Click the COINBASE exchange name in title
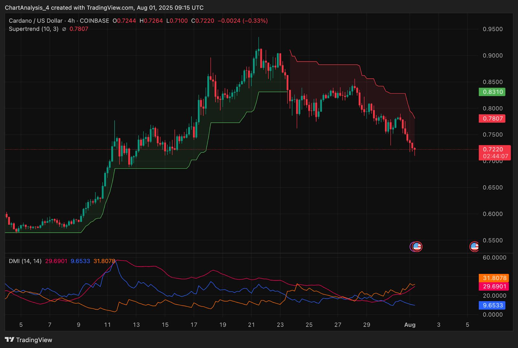 tap(94, 21)
